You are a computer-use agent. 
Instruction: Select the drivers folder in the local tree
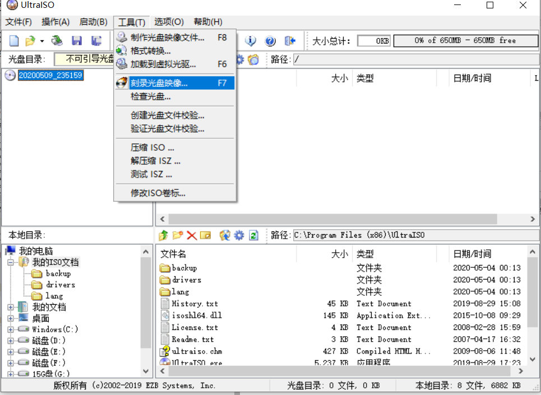(61, 285)
